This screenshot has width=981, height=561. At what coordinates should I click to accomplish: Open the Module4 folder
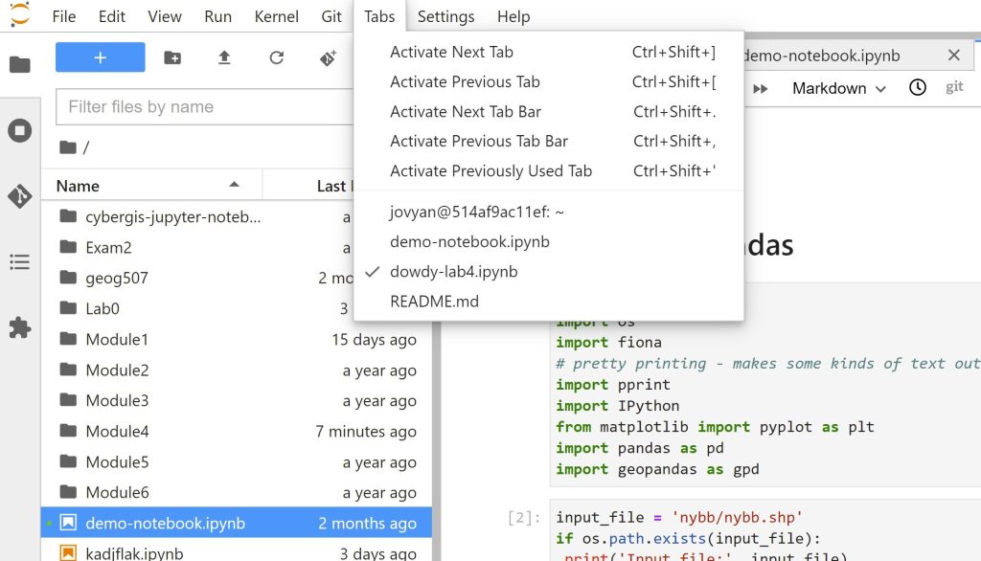coord(117,431)
